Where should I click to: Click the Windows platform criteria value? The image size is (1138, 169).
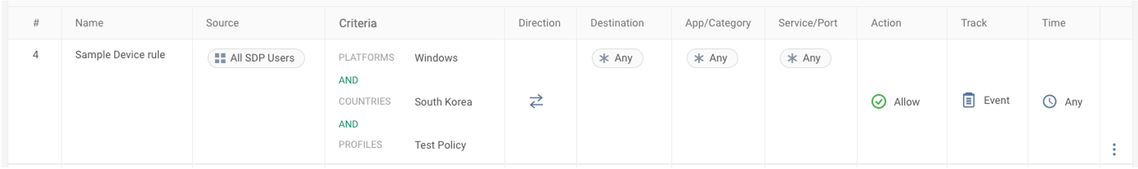[x=436, y=58]
